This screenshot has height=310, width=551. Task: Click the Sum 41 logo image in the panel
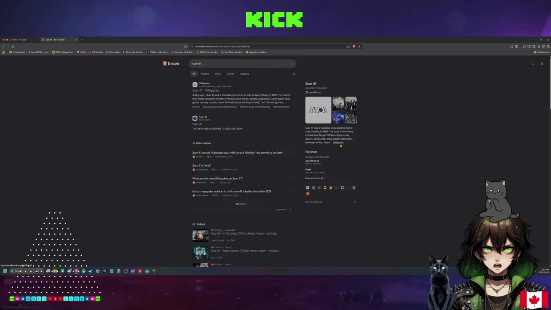[x=318, y=110]
